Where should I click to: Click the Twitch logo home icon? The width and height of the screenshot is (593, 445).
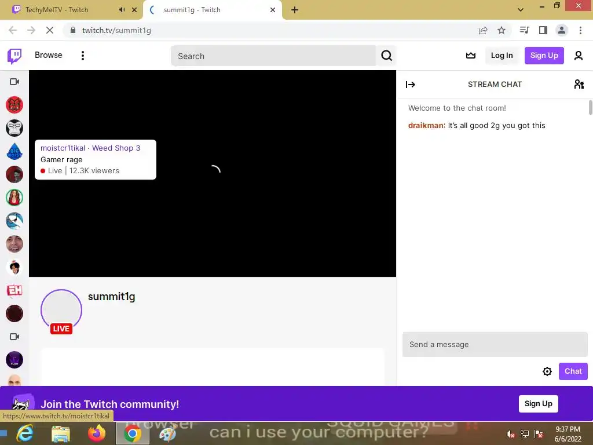[x=14, y=56]
